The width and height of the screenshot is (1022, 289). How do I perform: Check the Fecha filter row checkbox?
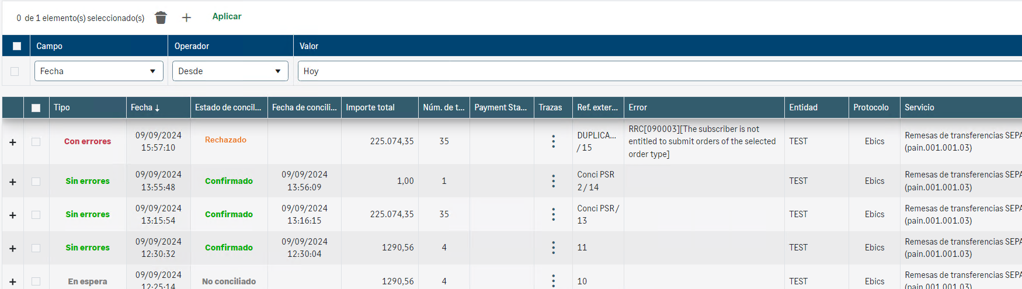pyautogui.click(x=15, y=71)
